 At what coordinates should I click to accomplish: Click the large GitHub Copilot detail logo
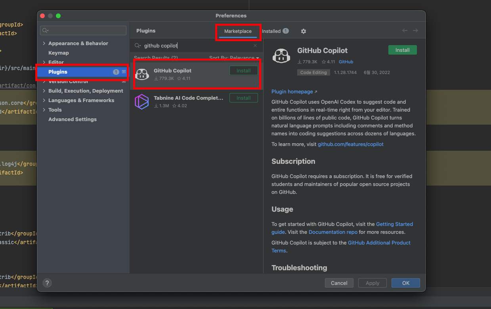281,56
